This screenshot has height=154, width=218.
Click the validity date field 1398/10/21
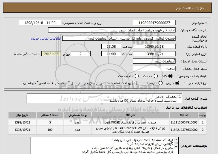coord(154,54)
